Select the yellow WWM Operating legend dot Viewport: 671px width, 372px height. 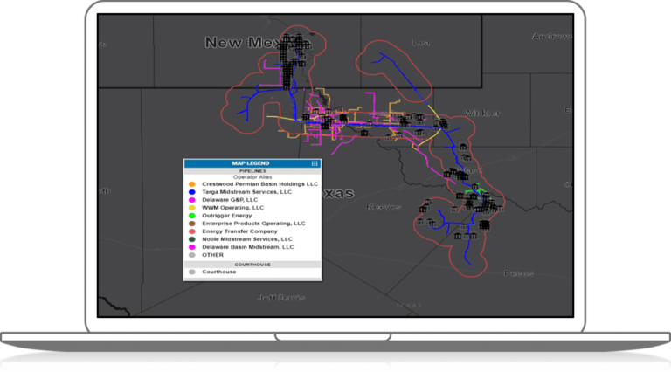click(191, 208)
